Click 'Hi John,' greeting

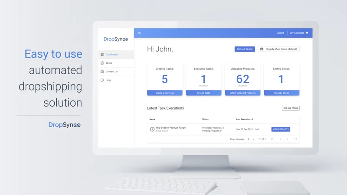coord(160,49)
